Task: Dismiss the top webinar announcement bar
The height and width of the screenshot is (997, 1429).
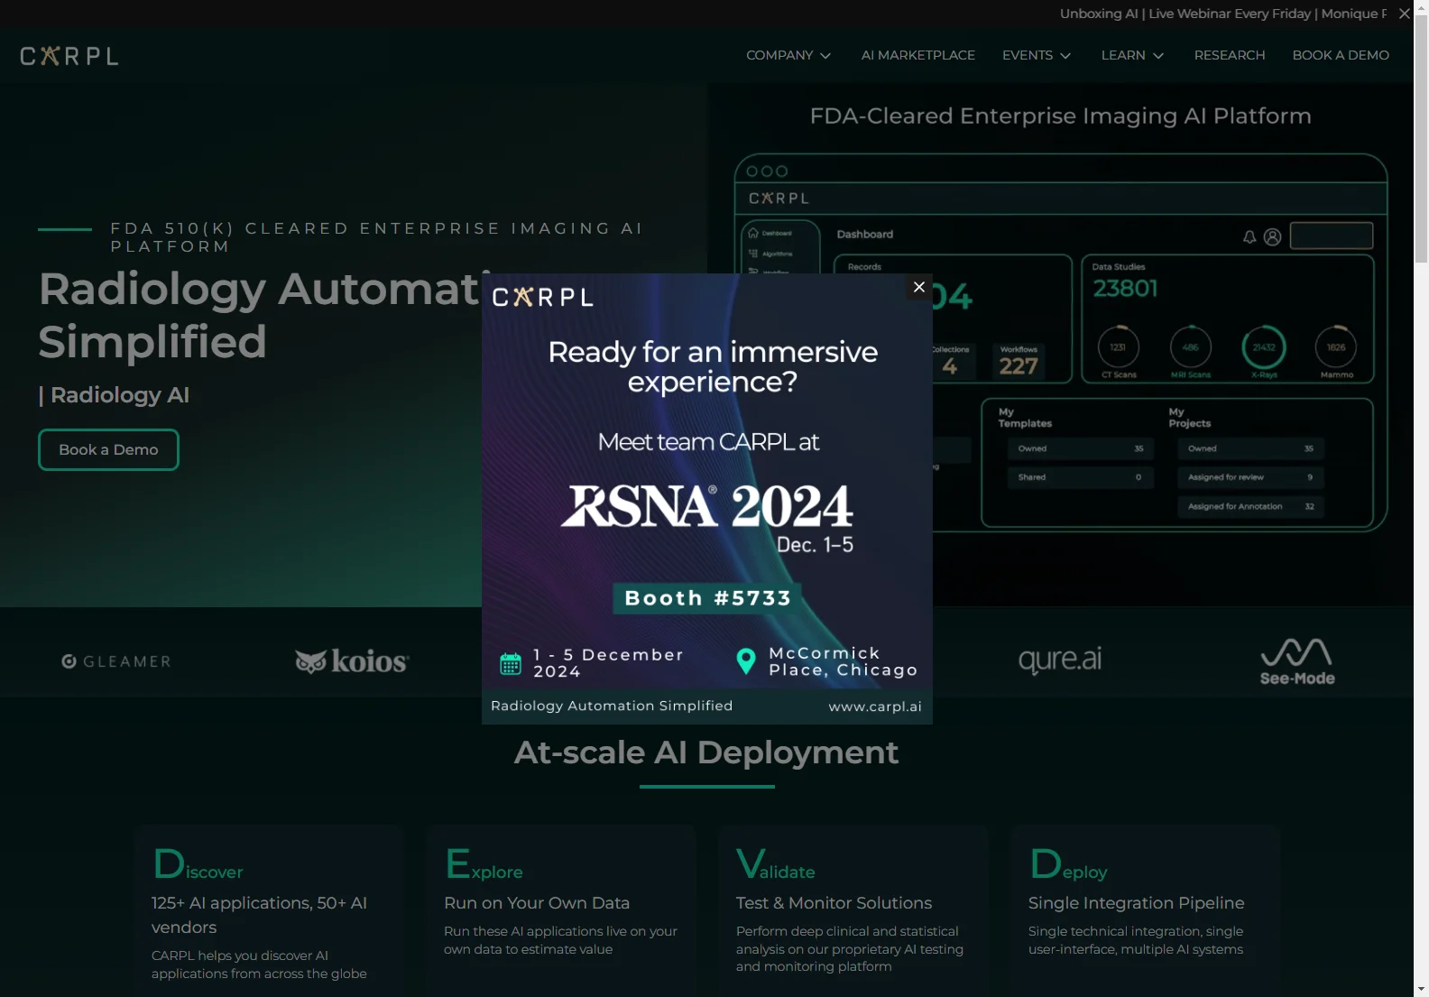Action: pyautogui.click(x=1404, y=14)
